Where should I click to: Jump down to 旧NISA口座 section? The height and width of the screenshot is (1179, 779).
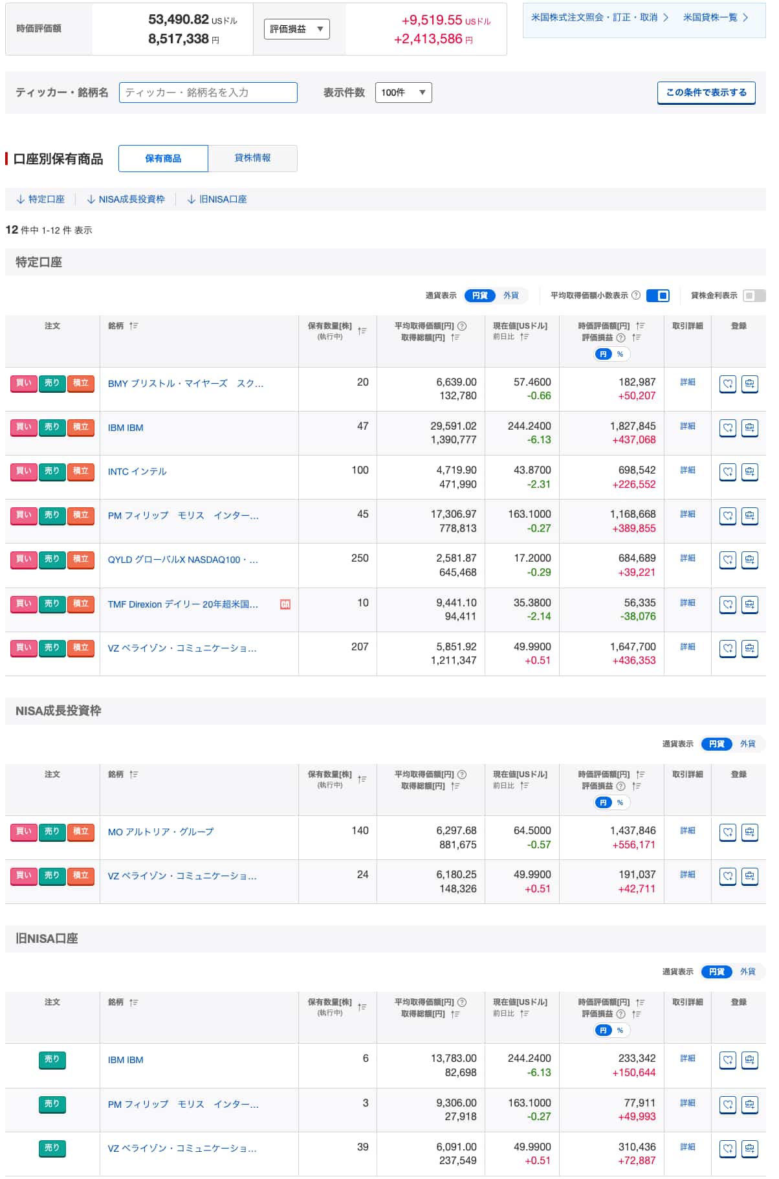(217, 199)
